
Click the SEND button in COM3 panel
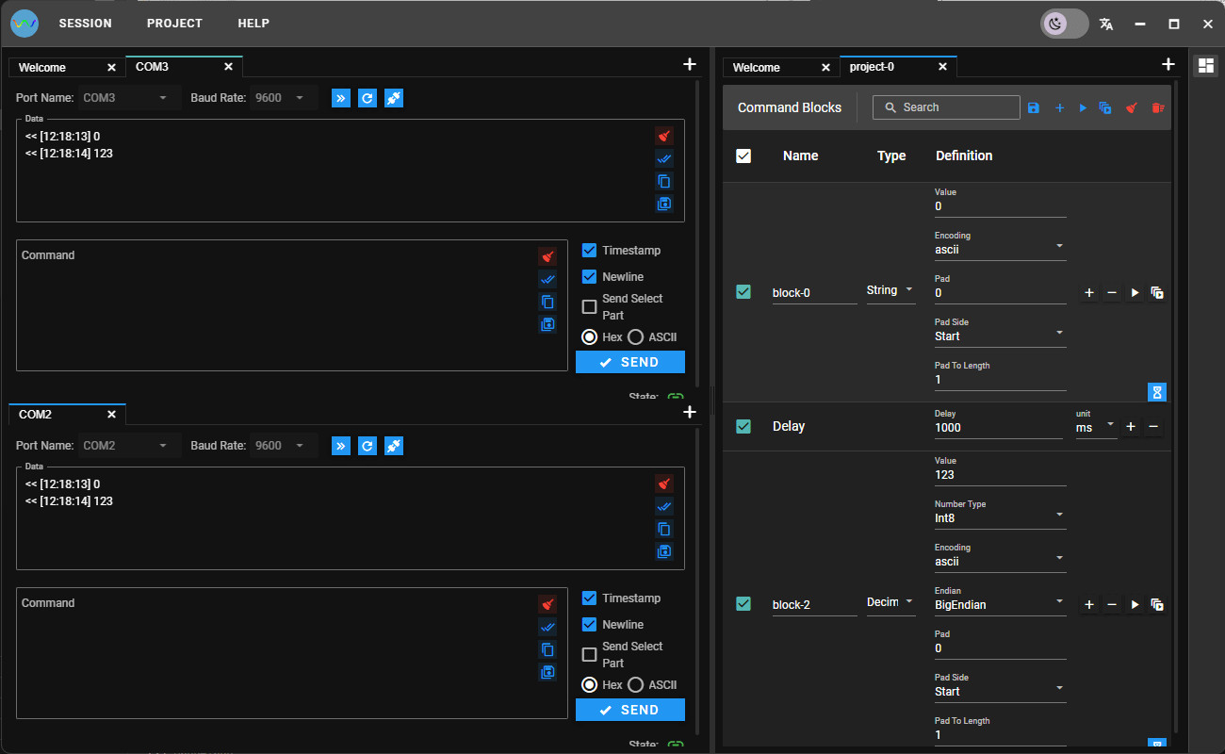point(630,362)
